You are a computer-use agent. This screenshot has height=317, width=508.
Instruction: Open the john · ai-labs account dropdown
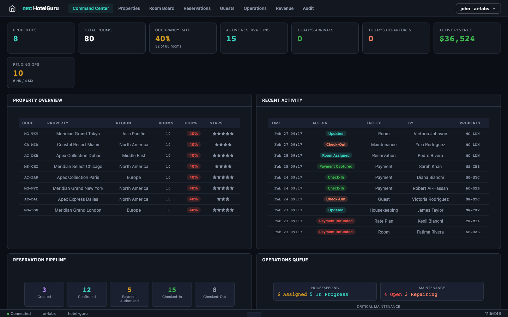pos(478,8)
